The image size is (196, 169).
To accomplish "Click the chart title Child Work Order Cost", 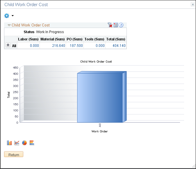I will tap(96, 61).
